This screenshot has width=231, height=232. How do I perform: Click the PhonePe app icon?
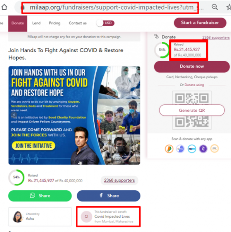pyautogui.click(x=203, y=149)
